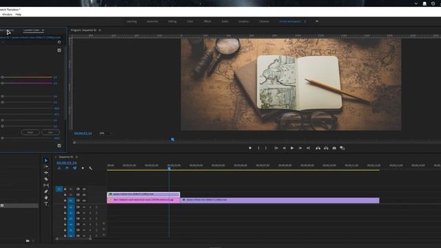Click the magenta Tint slider

[x=27, y=83]
